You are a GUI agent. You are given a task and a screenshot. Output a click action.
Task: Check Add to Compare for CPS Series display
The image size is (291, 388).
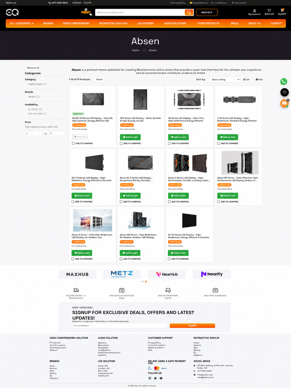click(121, 143)
